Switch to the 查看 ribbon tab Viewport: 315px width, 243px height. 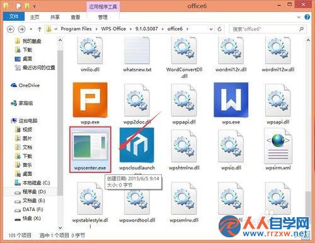(76, 17)
